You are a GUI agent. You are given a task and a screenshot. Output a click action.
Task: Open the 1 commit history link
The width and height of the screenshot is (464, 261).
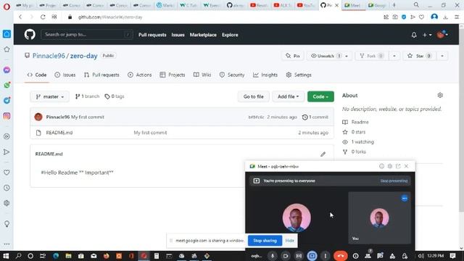pyautogui.click(x=315, y=117)
